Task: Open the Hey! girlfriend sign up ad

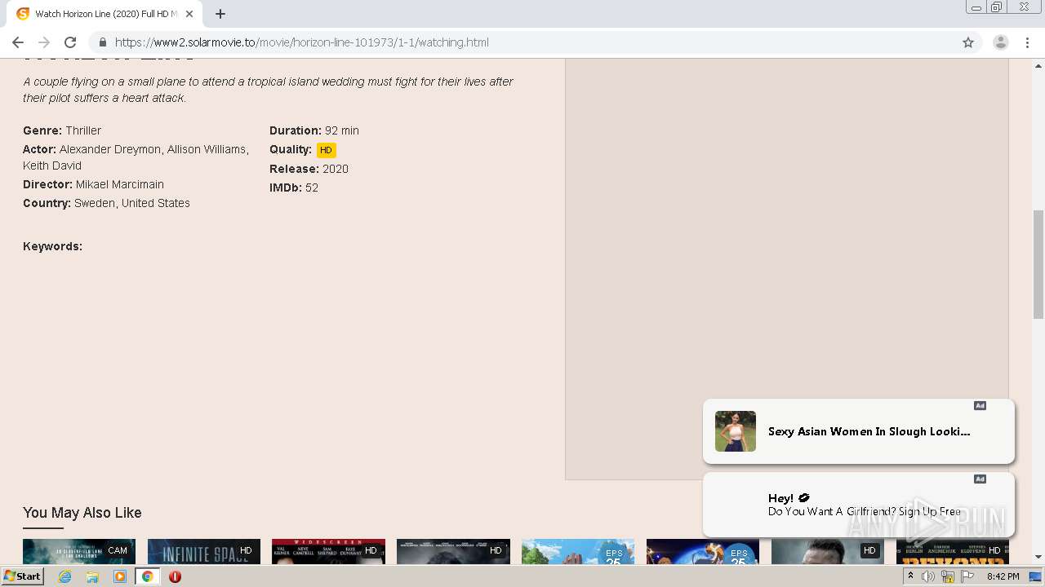Action: pyautogui.click(x=859, y=505)
